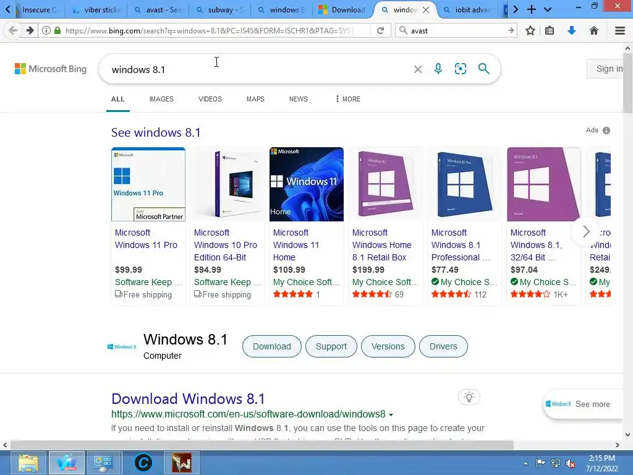Click the avast search bar field
Screen dimensions: 633x475
pos(457,30)
